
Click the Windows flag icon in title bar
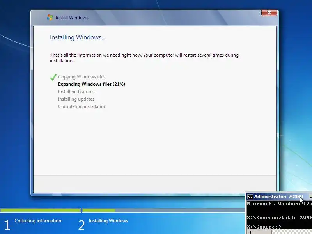pyautogui.click(x=50, y=17)
